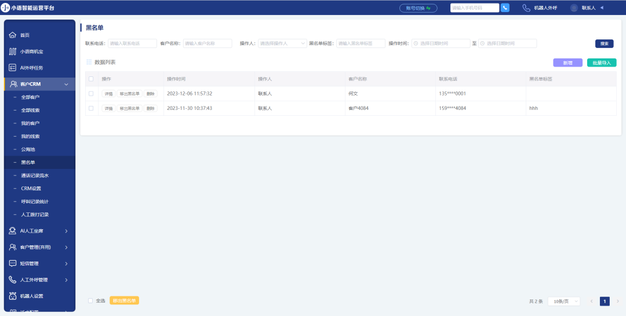Click the platform logo icon
Screen dimensions: 626x316
point(6,8)
